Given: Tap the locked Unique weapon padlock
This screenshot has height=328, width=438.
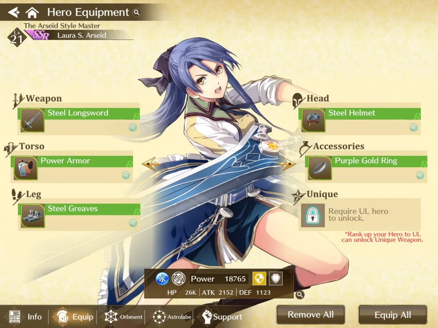Looking at the screenshot, I should [313, 215].
